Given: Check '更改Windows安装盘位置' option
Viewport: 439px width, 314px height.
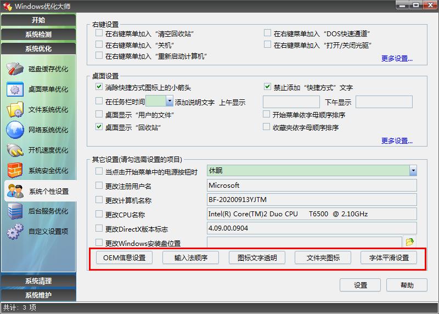Looking at the screenshot, I should (x=99, y=242).
